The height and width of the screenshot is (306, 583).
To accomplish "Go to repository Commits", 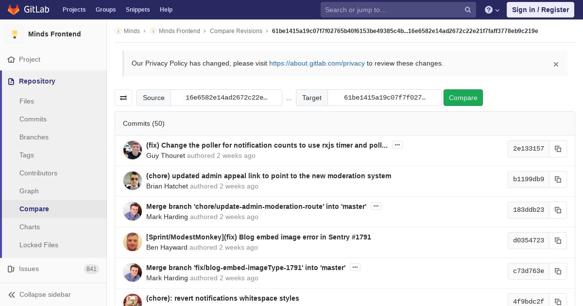I will [x=33, y=119].
